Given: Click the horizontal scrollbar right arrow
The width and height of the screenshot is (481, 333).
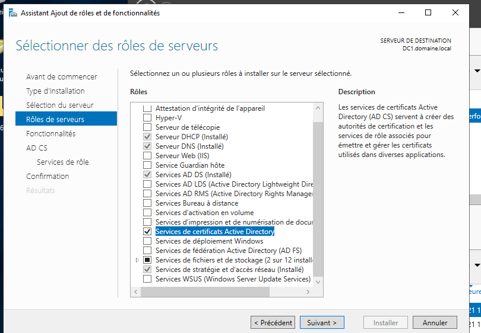Looking at the screenshot, I should pyautogui.click(x=308, y=292).
